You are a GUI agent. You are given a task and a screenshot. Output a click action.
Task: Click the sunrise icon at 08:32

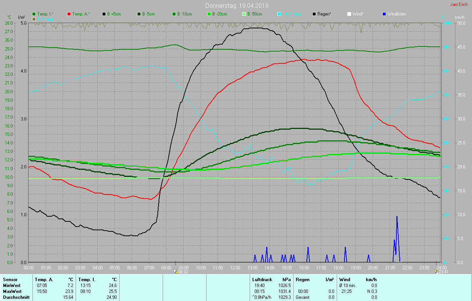point(176,272)
